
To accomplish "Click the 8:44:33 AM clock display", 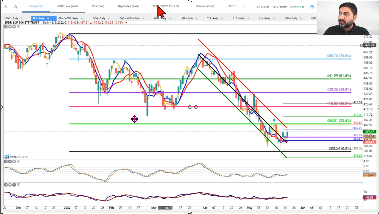I will tap(263, 7).
